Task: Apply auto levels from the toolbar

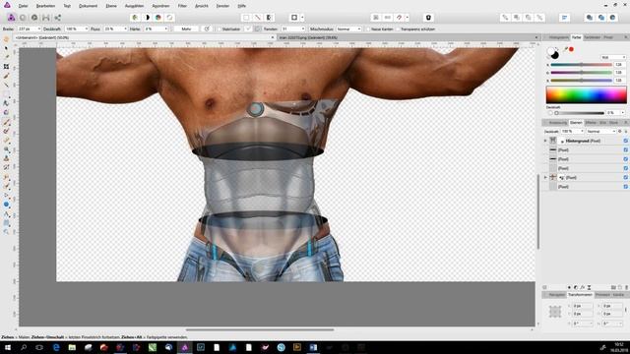Action: [135, 18]
